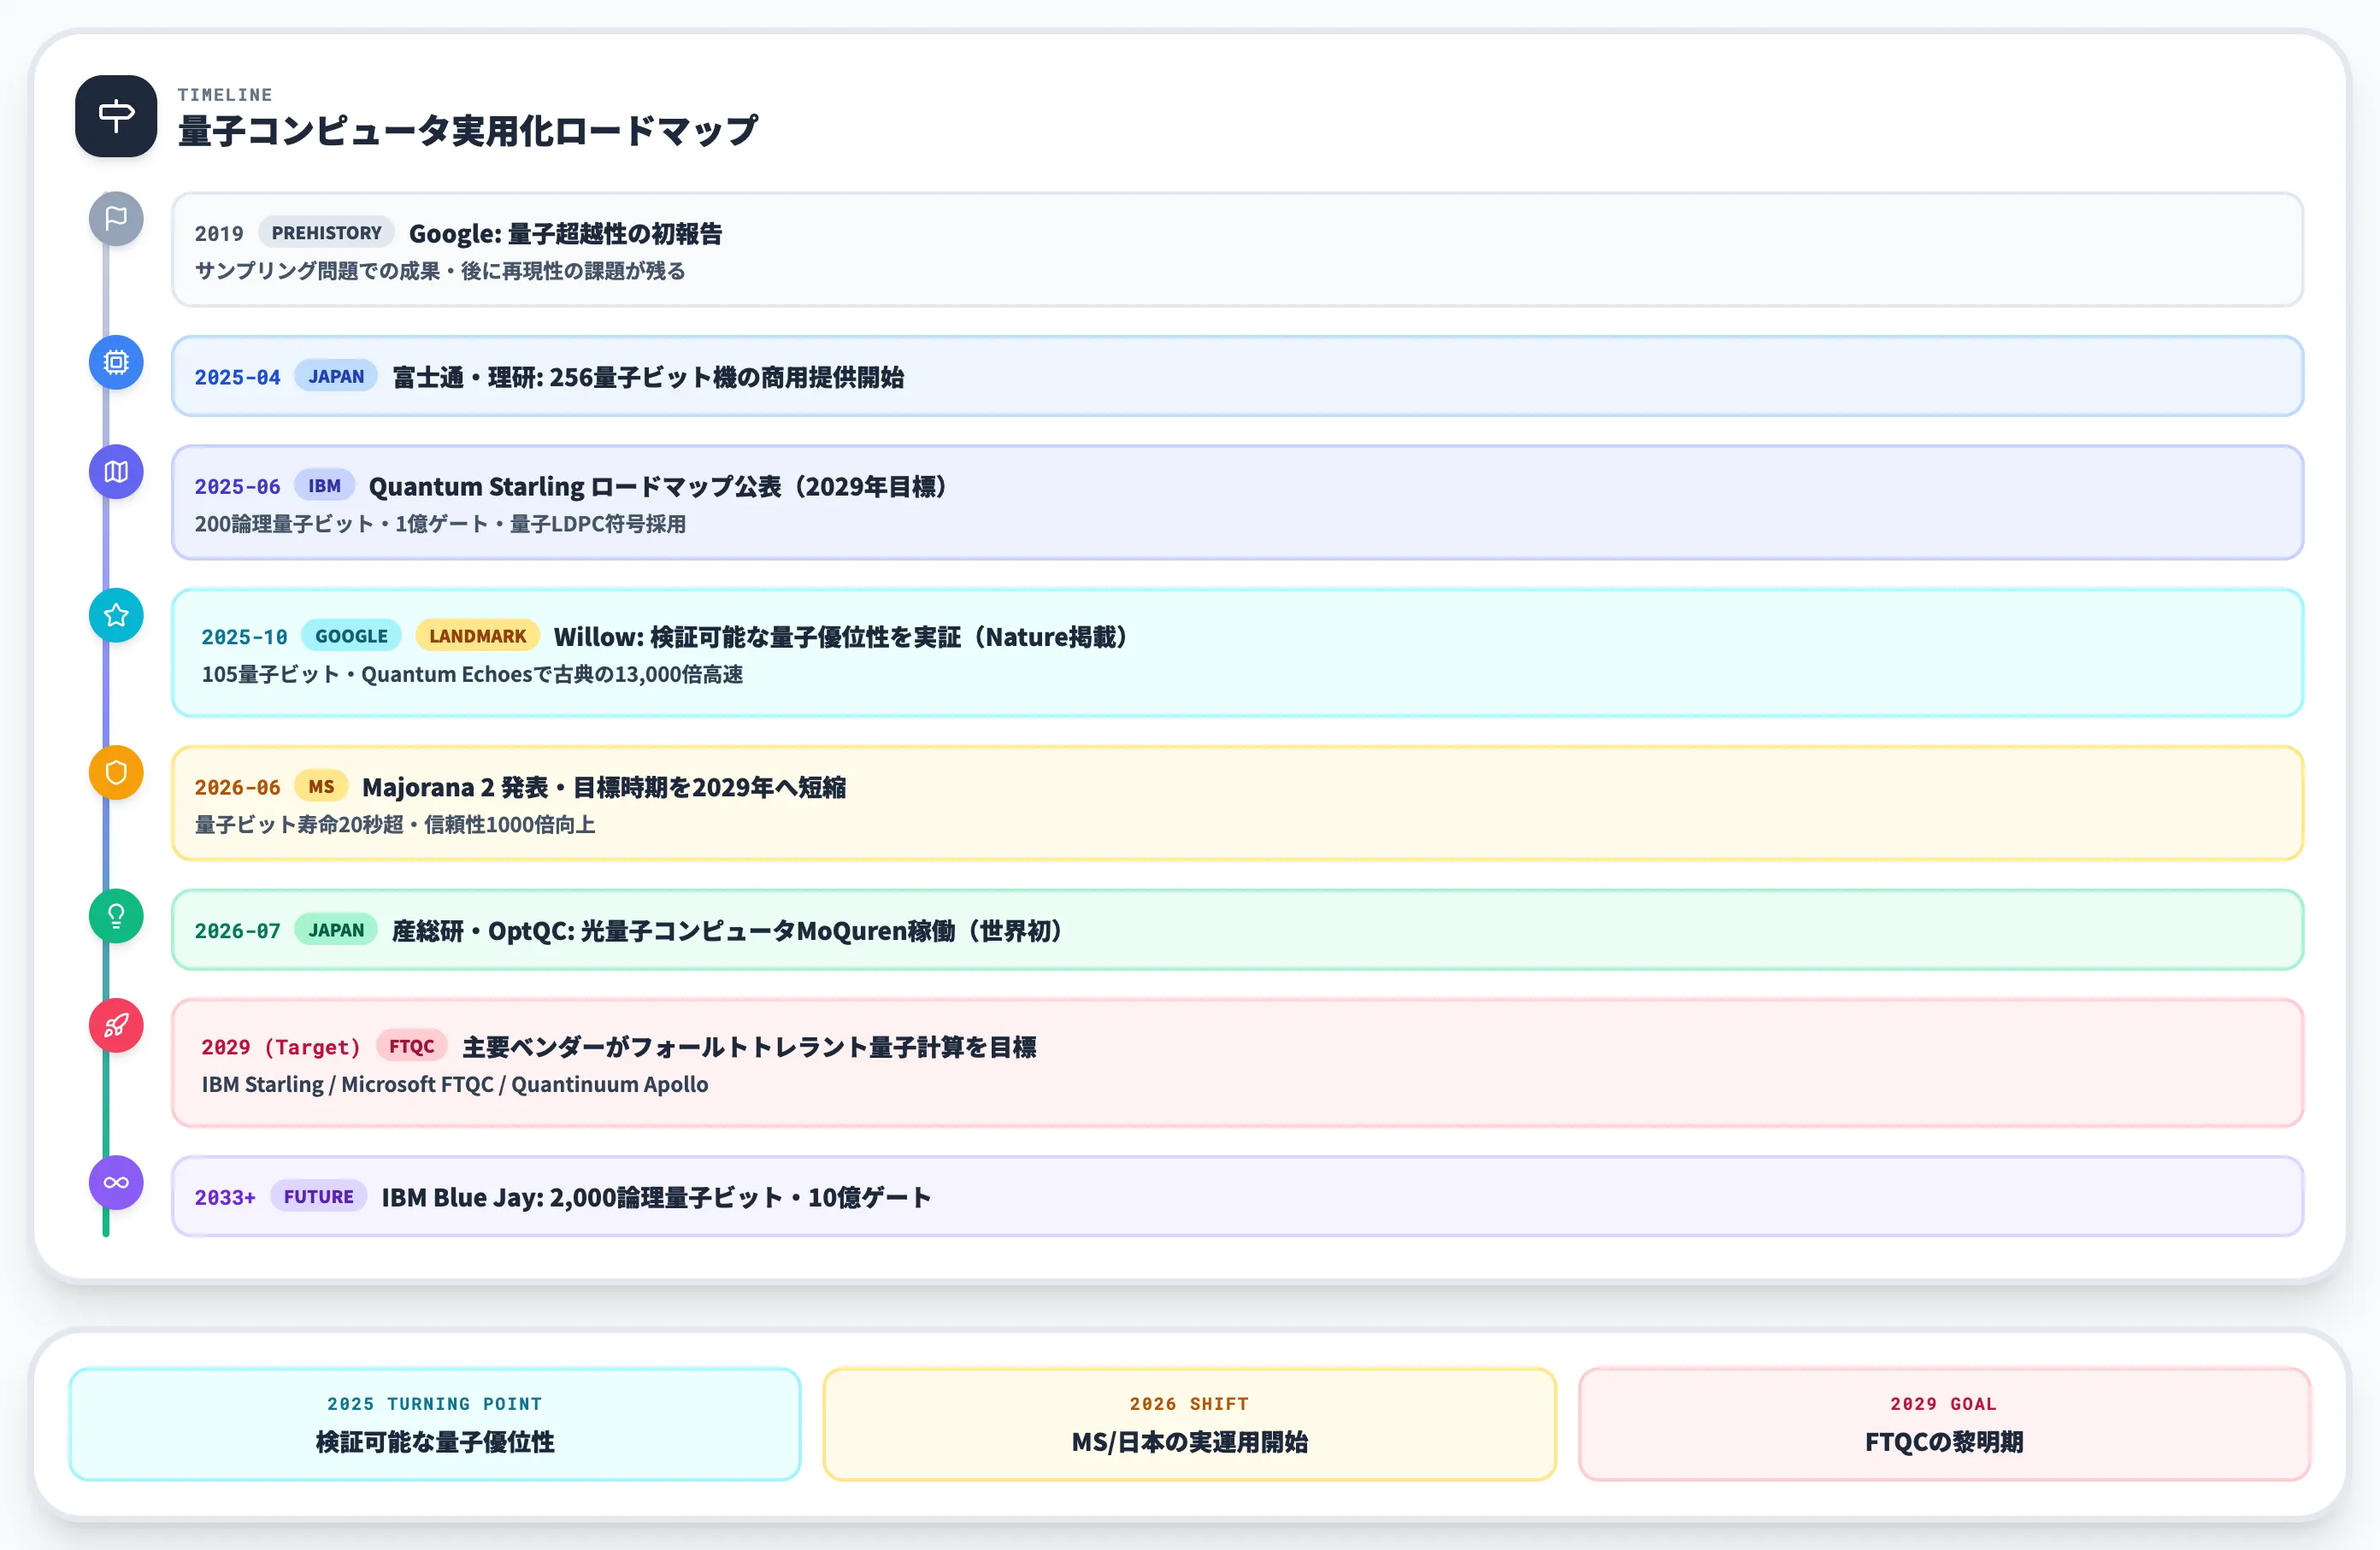Click the JAPAN tag on the 2026-07 entry

(x=336, y=931)
